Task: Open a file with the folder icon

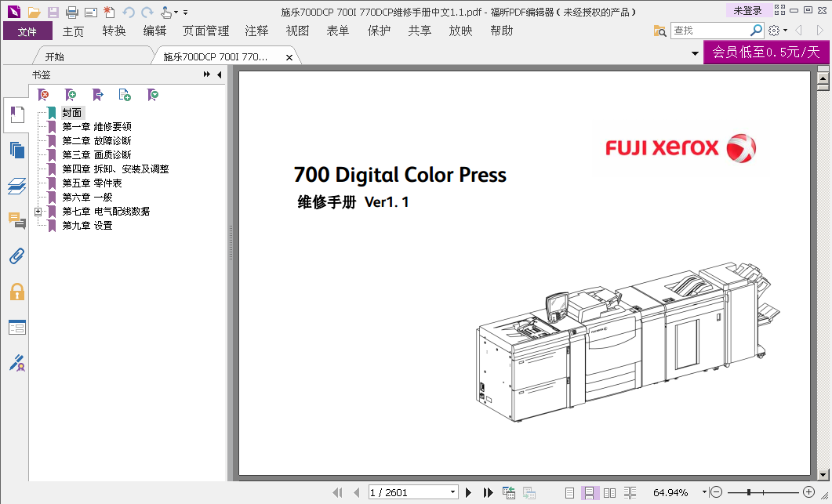Action: click(35, 12)
